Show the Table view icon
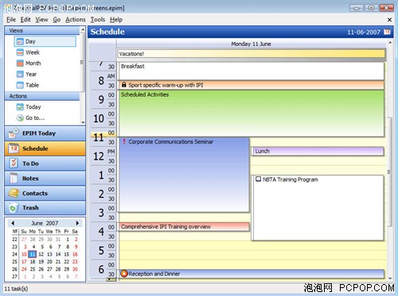Image resolution: width=398 pixels, height=296 pixels. click(20, 85)
